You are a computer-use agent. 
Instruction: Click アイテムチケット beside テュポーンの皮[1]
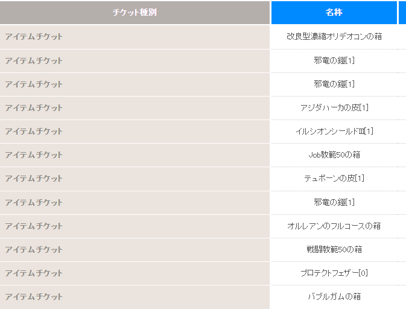click(34, 178)
